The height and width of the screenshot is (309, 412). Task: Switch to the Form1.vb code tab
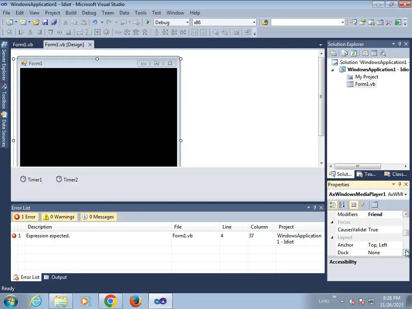click(23, 44)
